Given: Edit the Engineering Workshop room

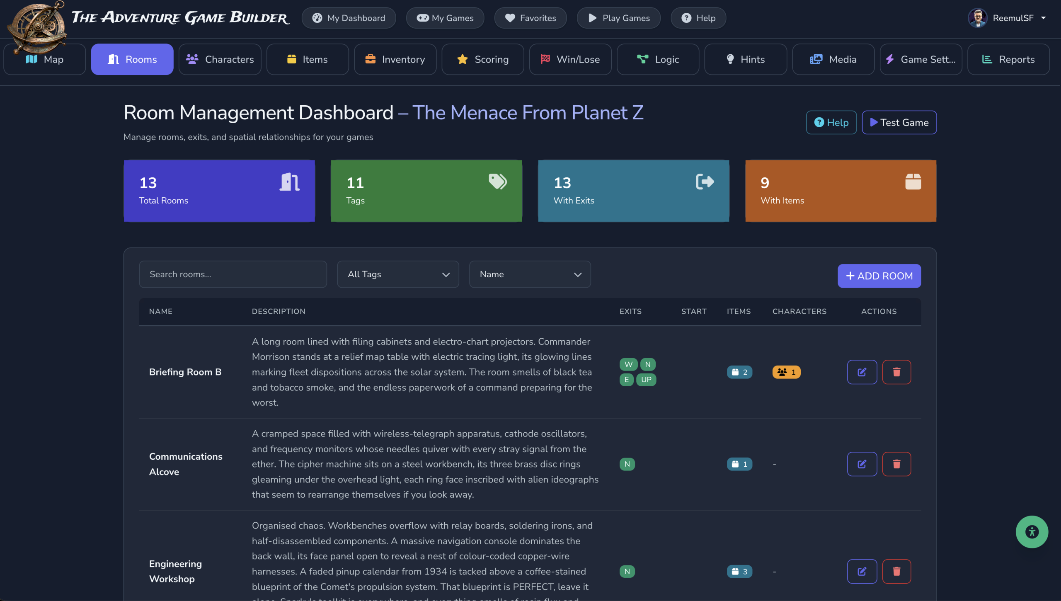Looking at the screenshot, I should pos(862,572).
